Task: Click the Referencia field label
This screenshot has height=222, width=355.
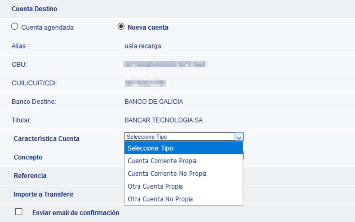Action: coord(30,176)
